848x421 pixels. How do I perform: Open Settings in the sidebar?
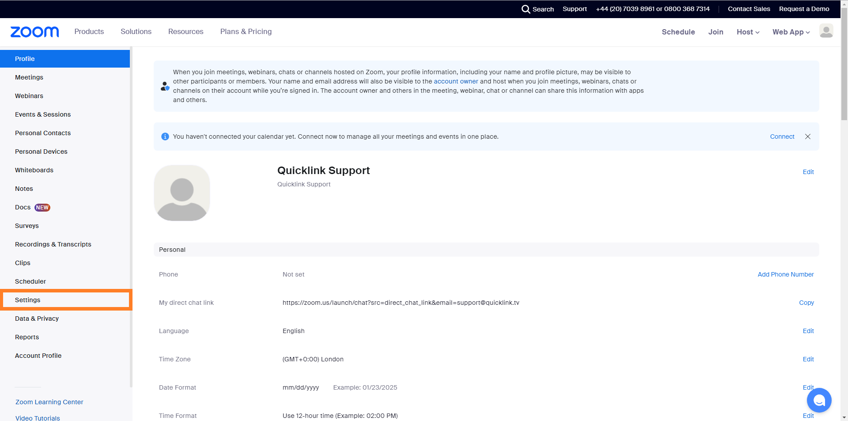(x=65, y=300)
